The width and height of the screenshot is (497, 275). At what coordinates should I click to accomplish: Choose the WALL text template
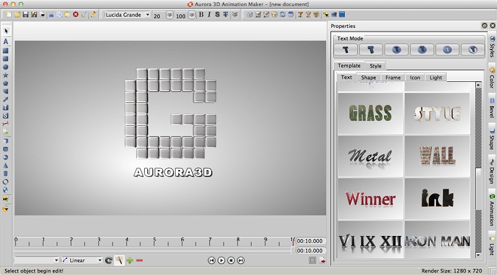click(x=437, y=156)
